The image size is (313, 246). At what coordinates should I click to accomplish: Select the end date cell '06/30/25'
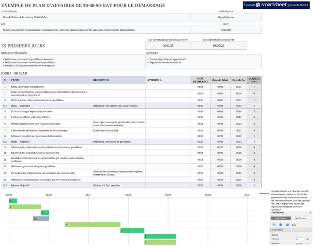pyautogui.click(x=219, y=46)
